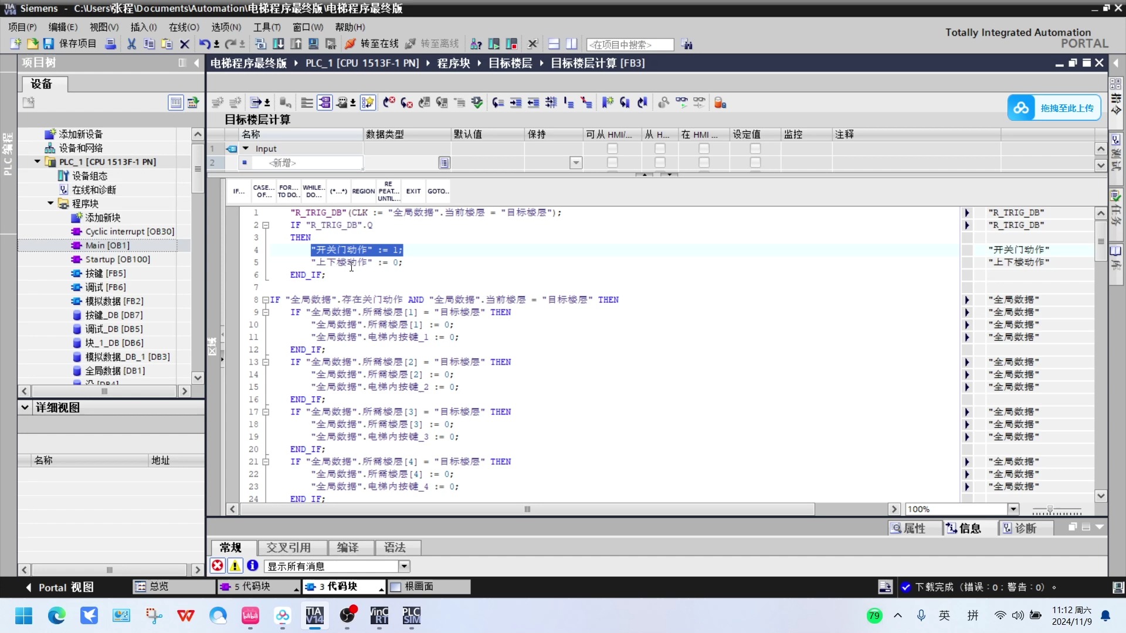Collapse the 程序块 tree node
This screenshot has height=633, width=1126.
pyautogui.click(x=50, y=203)
